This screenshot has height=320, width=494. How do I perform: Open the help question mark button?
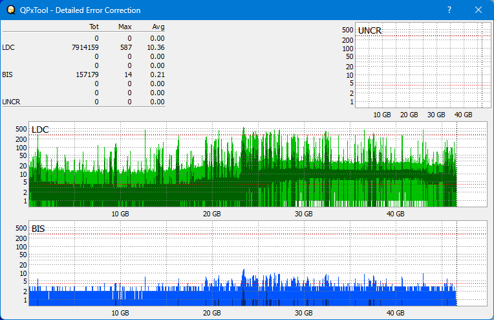click(449, 10)
